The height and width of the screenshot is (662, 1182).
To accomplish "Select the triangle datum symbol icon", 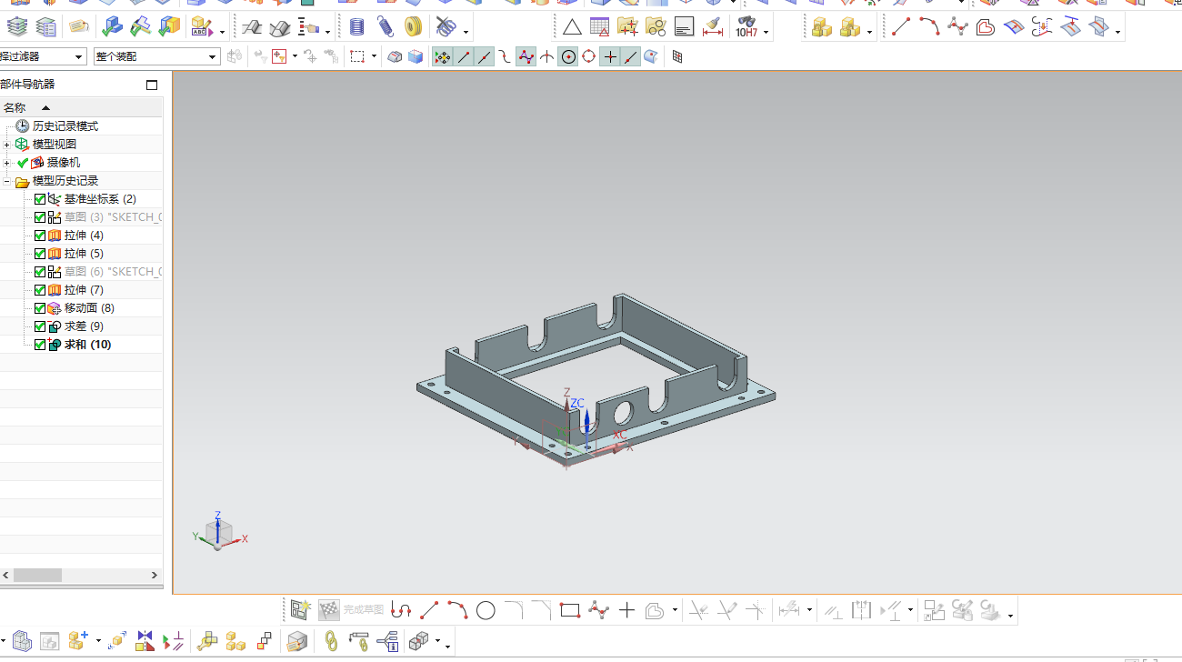I will pos(572,27).
